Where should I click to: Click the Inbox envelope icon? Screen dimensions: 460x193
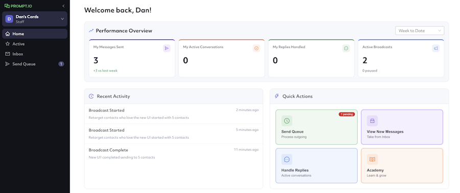(8, 54)
